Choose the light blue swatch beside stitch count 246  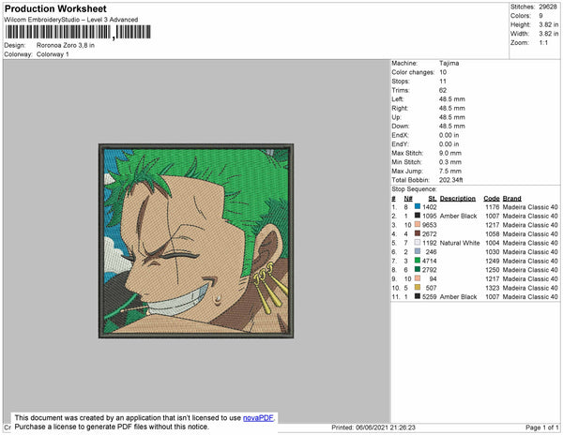coord(418,251)
